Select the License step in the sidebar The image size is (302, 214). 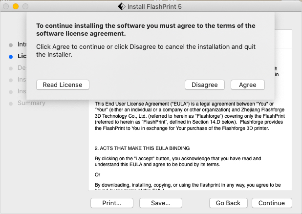22,56
